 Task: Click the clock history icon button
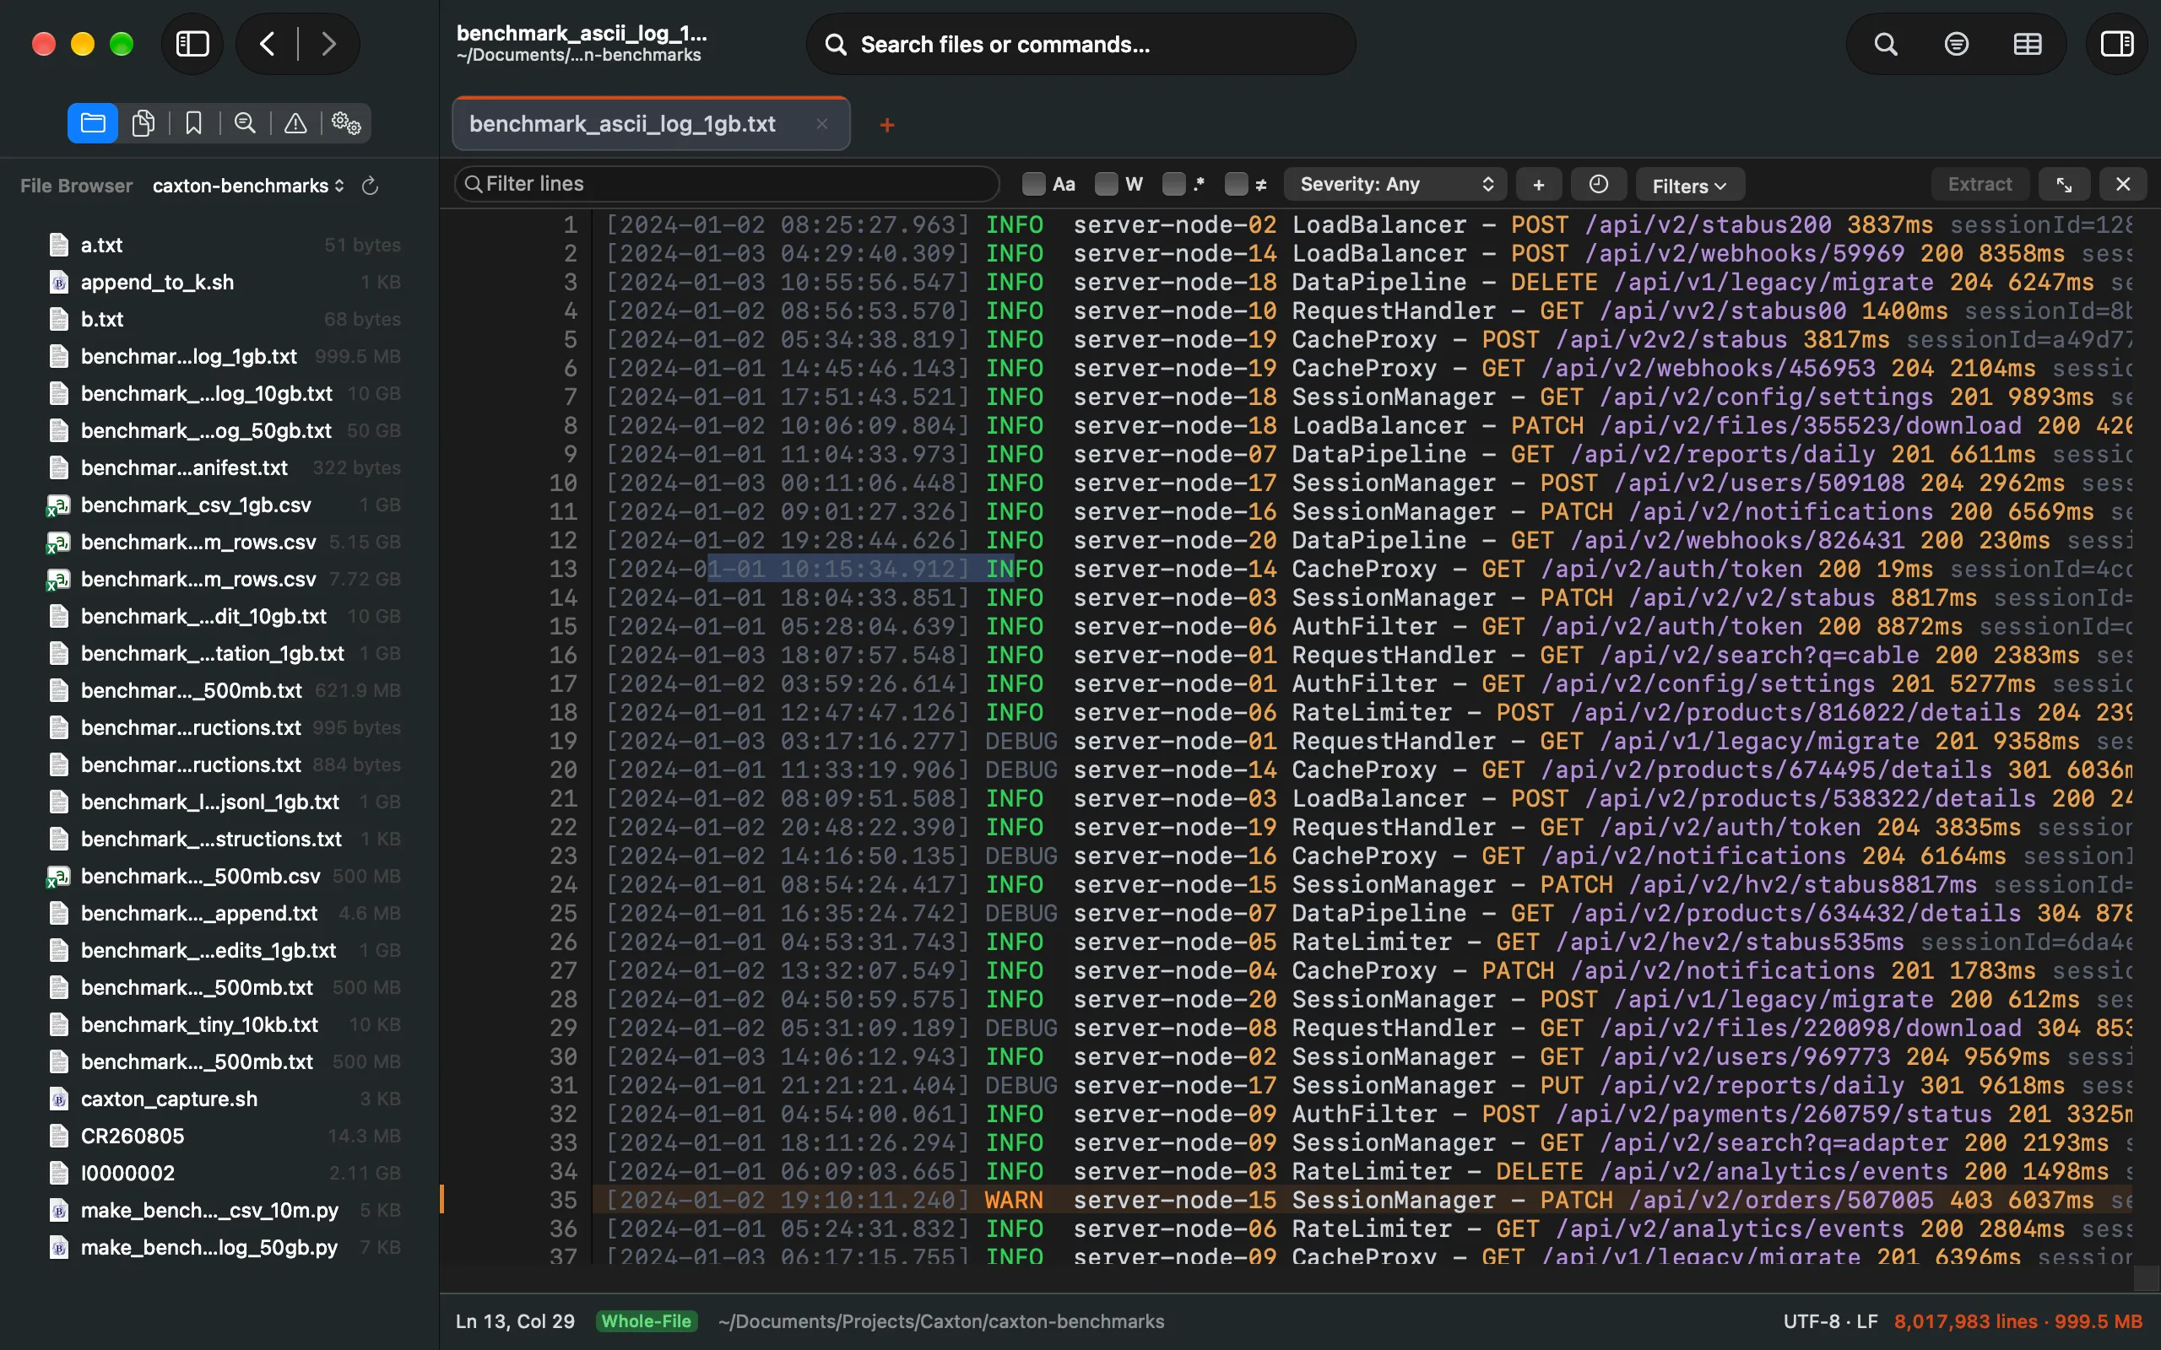click(1599, 185)
